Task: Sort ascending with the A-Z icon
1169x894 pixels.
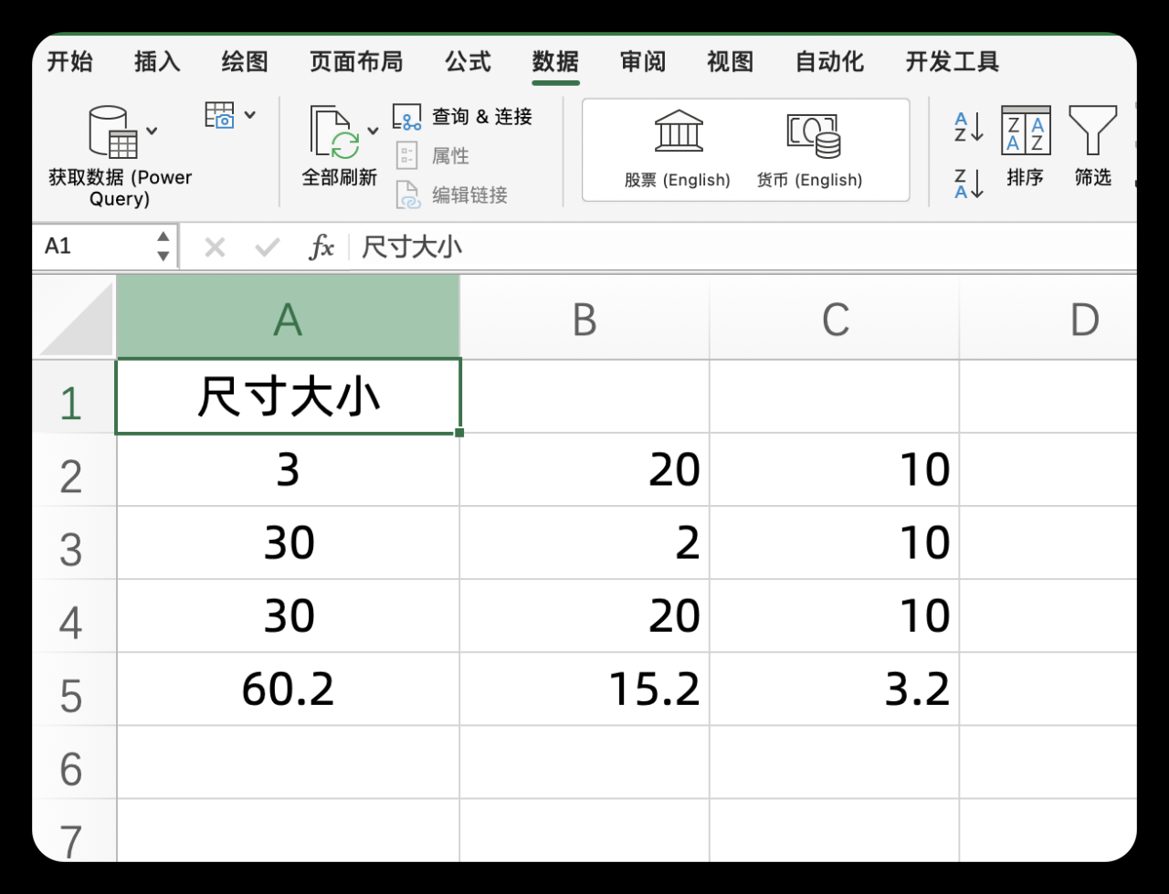Action: (968, 127)
